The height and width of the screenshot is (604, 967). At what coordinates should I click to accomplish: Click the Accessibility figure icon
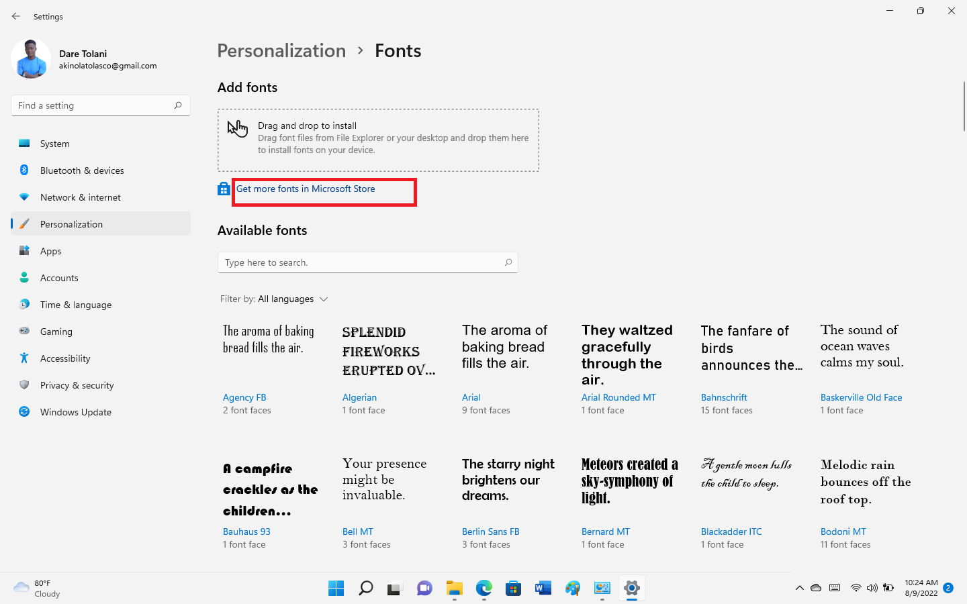pyautogui.click(x=24, y=358)
